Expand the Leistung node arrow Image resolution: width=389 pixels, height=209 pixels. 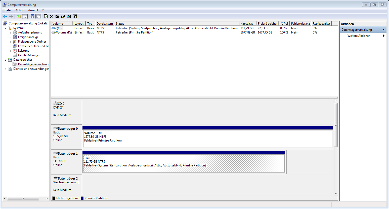point(10,51)
